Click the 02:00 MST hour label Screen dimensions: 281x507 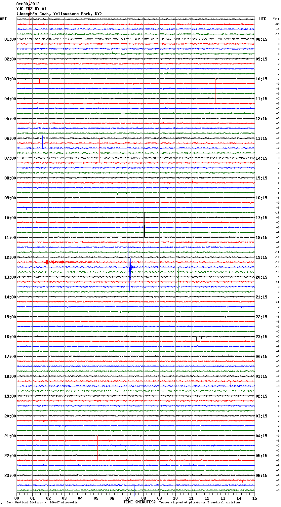click(10, 59)
